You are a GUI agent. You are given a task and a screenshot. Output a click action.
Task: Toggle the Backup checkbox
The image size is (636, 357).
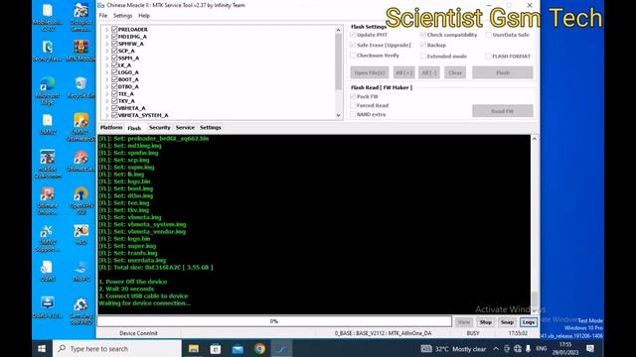point(423,45)
